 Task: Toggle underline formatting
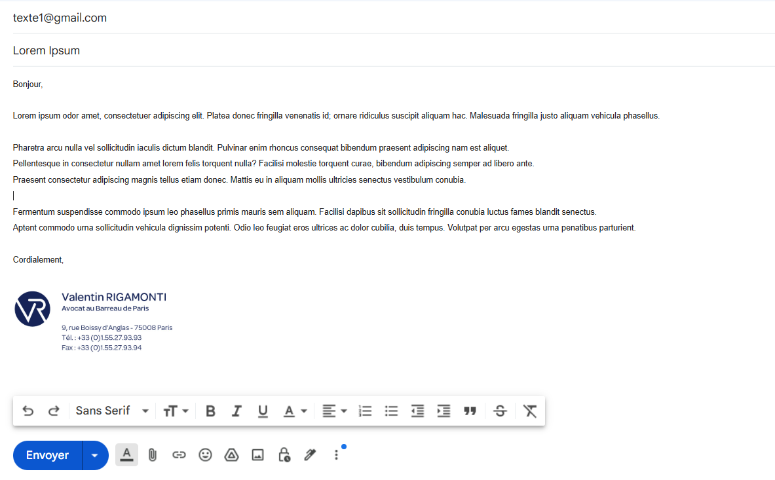(x=263, y=411)
